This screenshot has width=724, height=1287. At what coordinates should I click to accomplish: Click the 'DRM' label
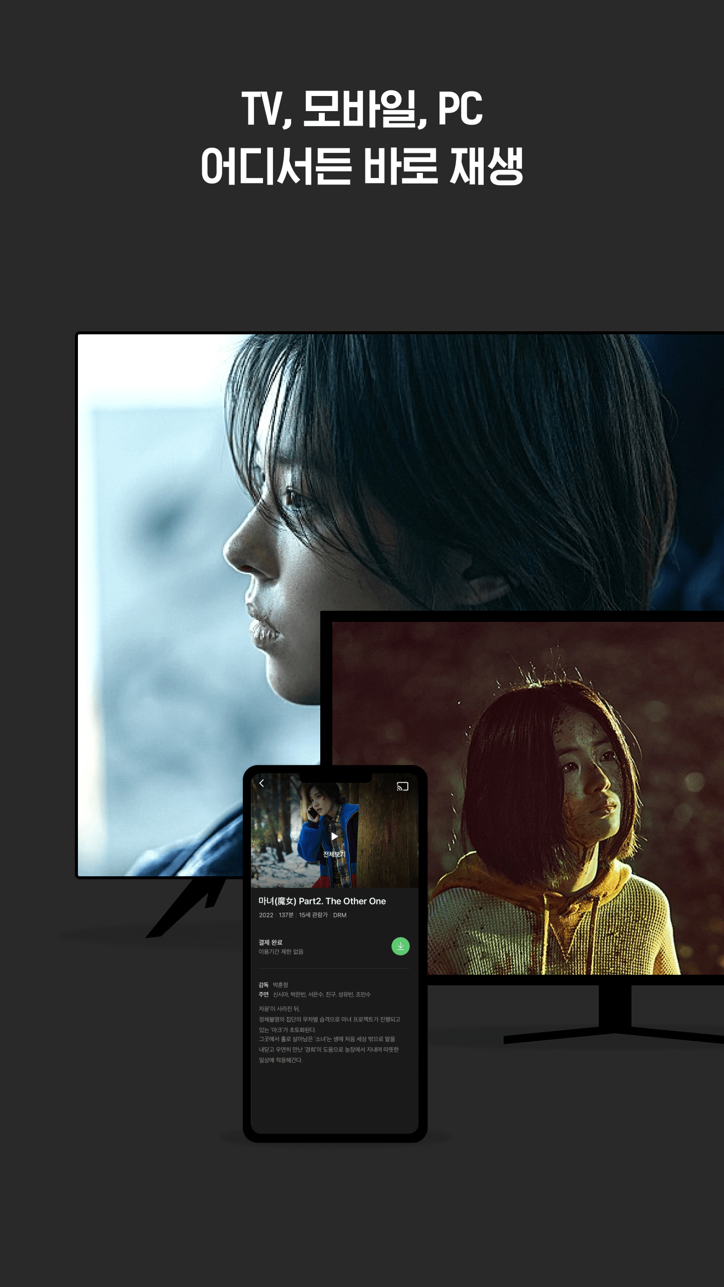click(x=340, y=915)
